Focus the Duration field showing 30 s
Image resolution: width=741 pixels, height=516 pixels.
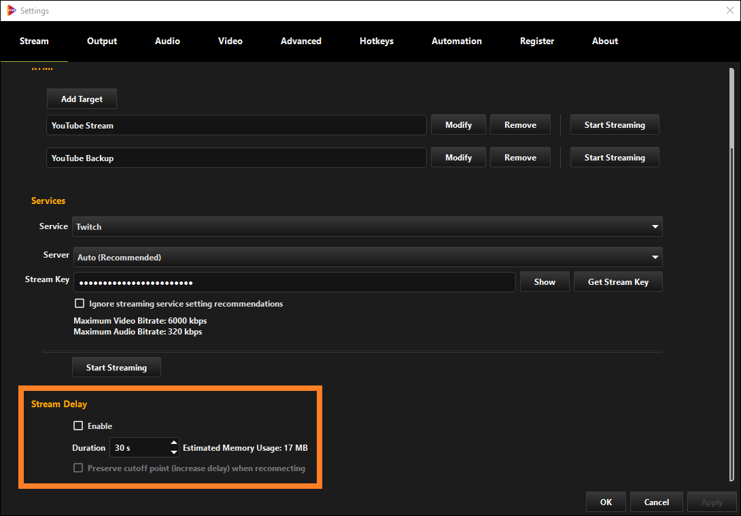tap(140, 447)
